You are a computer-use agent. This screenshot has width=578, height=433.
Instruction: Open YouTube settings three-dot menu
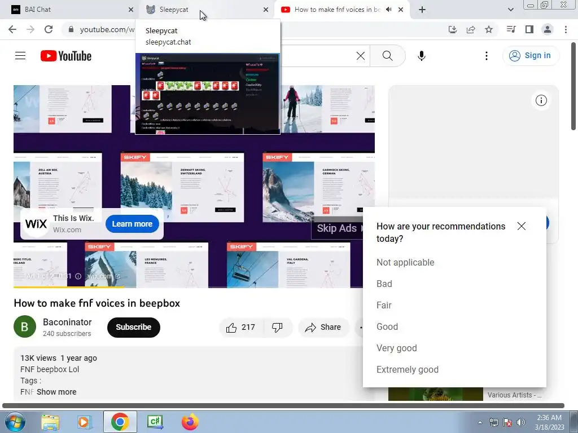(486, 56)
